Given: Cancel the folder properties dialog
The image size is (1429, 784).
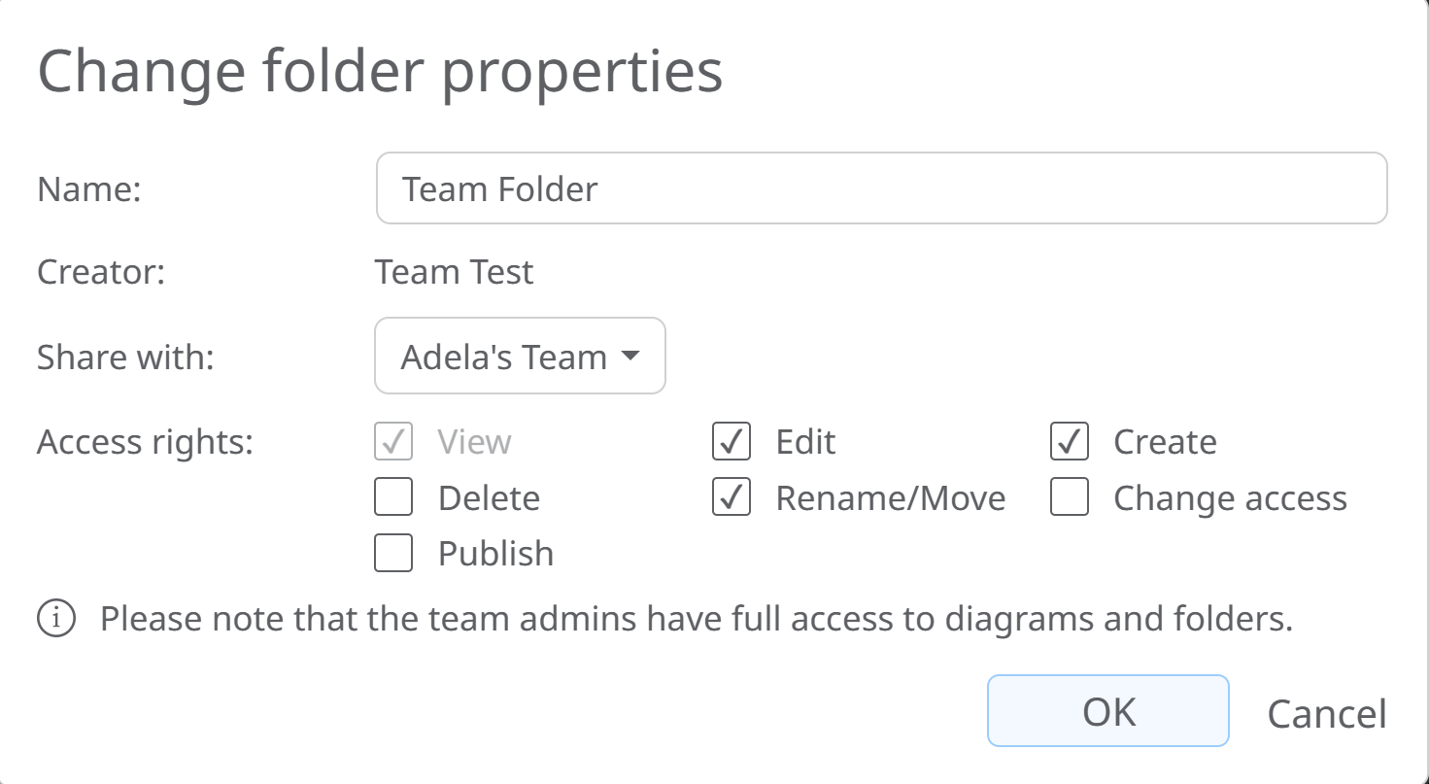Looking at the screenshot, I should coord(1326,713).
